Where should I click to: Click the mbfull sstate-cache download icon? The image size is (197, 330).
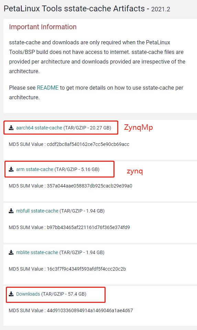[11, 211]
